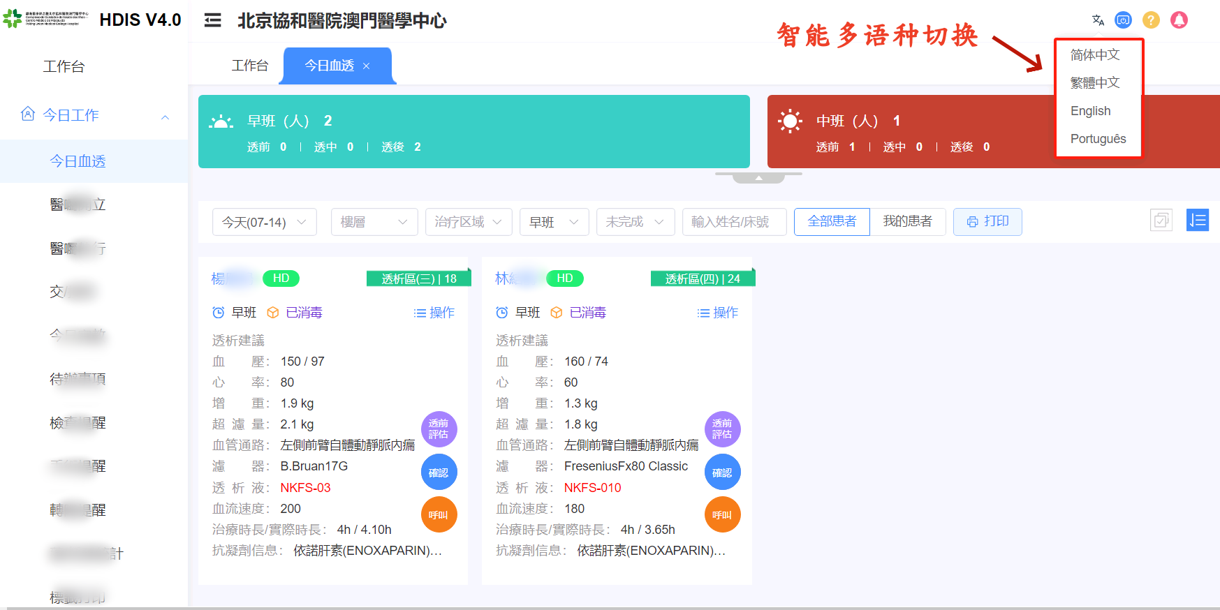Collapse the shift summary panel handle
The height and width of the screenshot is (610, 1220).
[x=758, y=178]
